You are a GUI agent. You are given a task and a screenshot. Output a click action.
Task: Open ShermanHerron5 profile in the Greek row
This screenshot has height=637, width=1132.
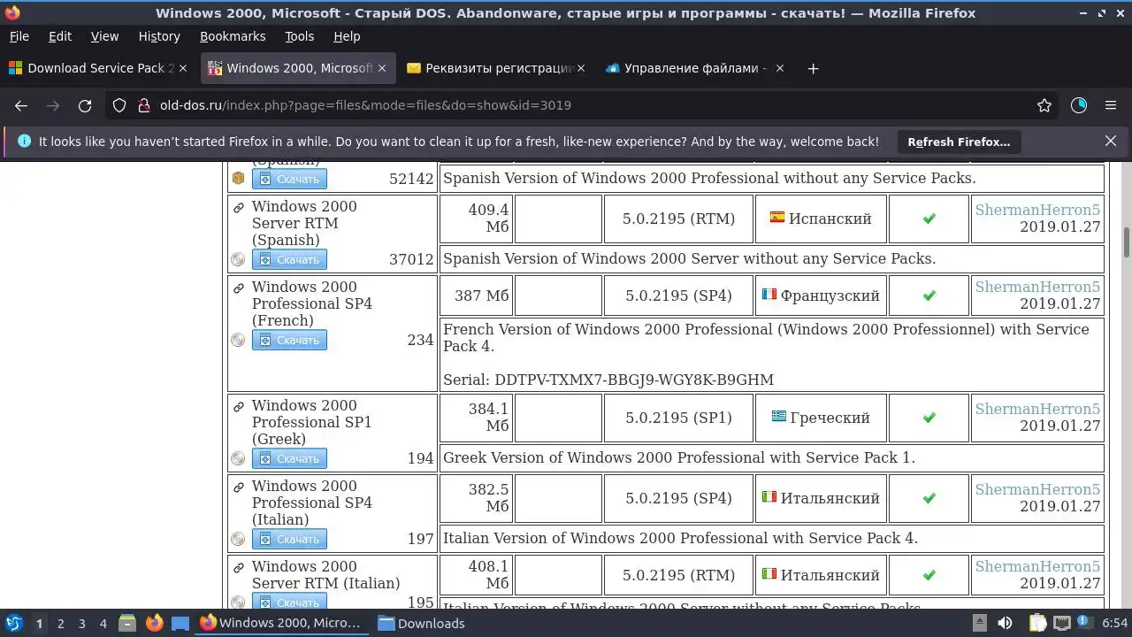click(x=1037, y=409)
